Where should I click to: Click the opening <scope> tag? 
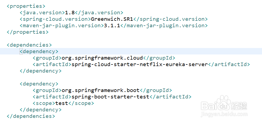[x=44, y=103]
